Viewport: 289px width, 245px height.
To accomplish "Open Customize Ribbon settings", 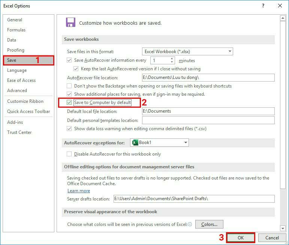I will [25, 101].
